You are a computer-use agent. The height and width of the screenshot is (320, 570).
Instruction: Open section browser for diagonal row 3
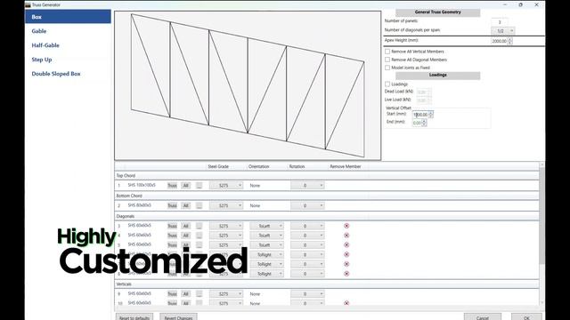[199, 226]
